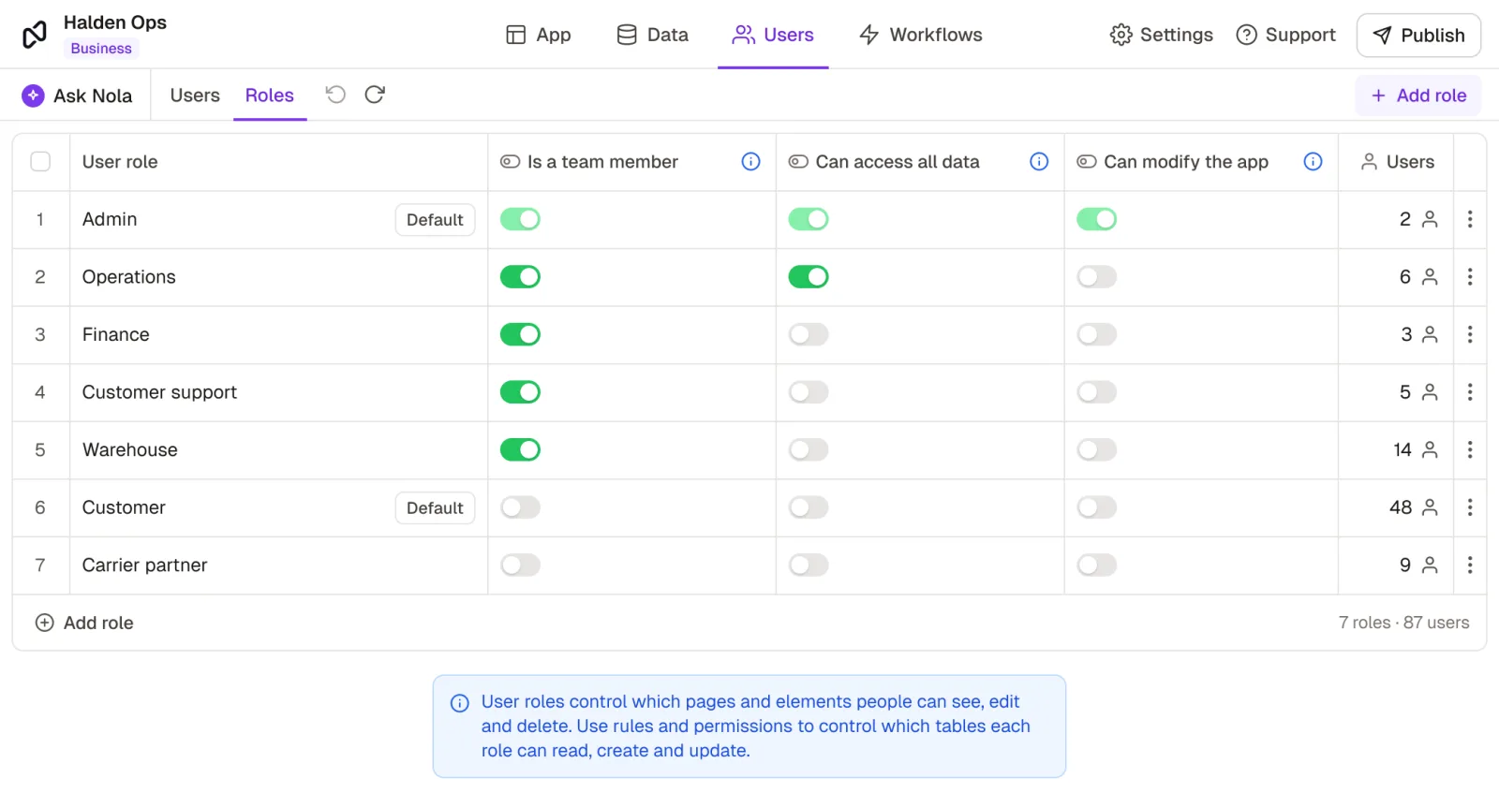Click the Admin Default badge
Screen dimensions: 1499x807
coord(435,219)
